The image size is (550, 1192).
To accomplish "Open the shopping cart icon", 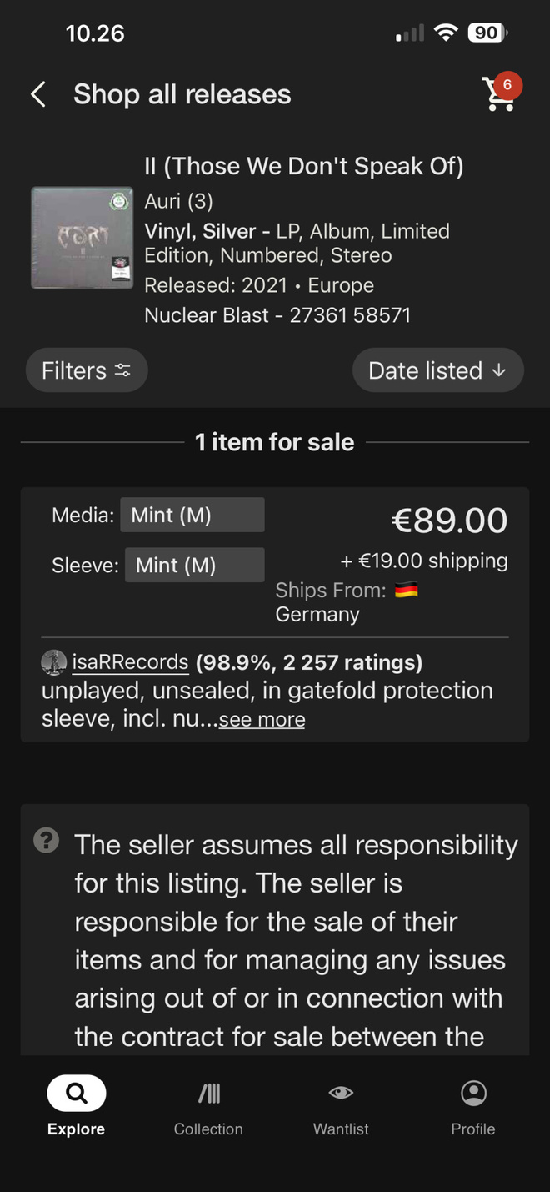I will coord(501,93).
